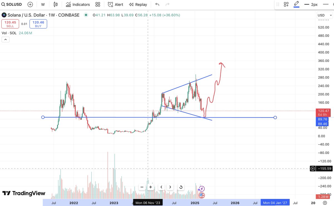The image size is (334, 206).
Task: Click the 2022 label on time axis
Action: (74, 203)
